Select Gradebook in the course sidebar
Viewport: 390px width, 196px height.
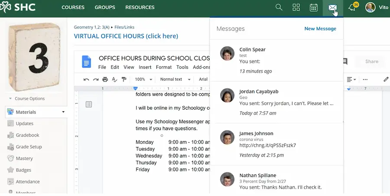click(x=28, y=135)
